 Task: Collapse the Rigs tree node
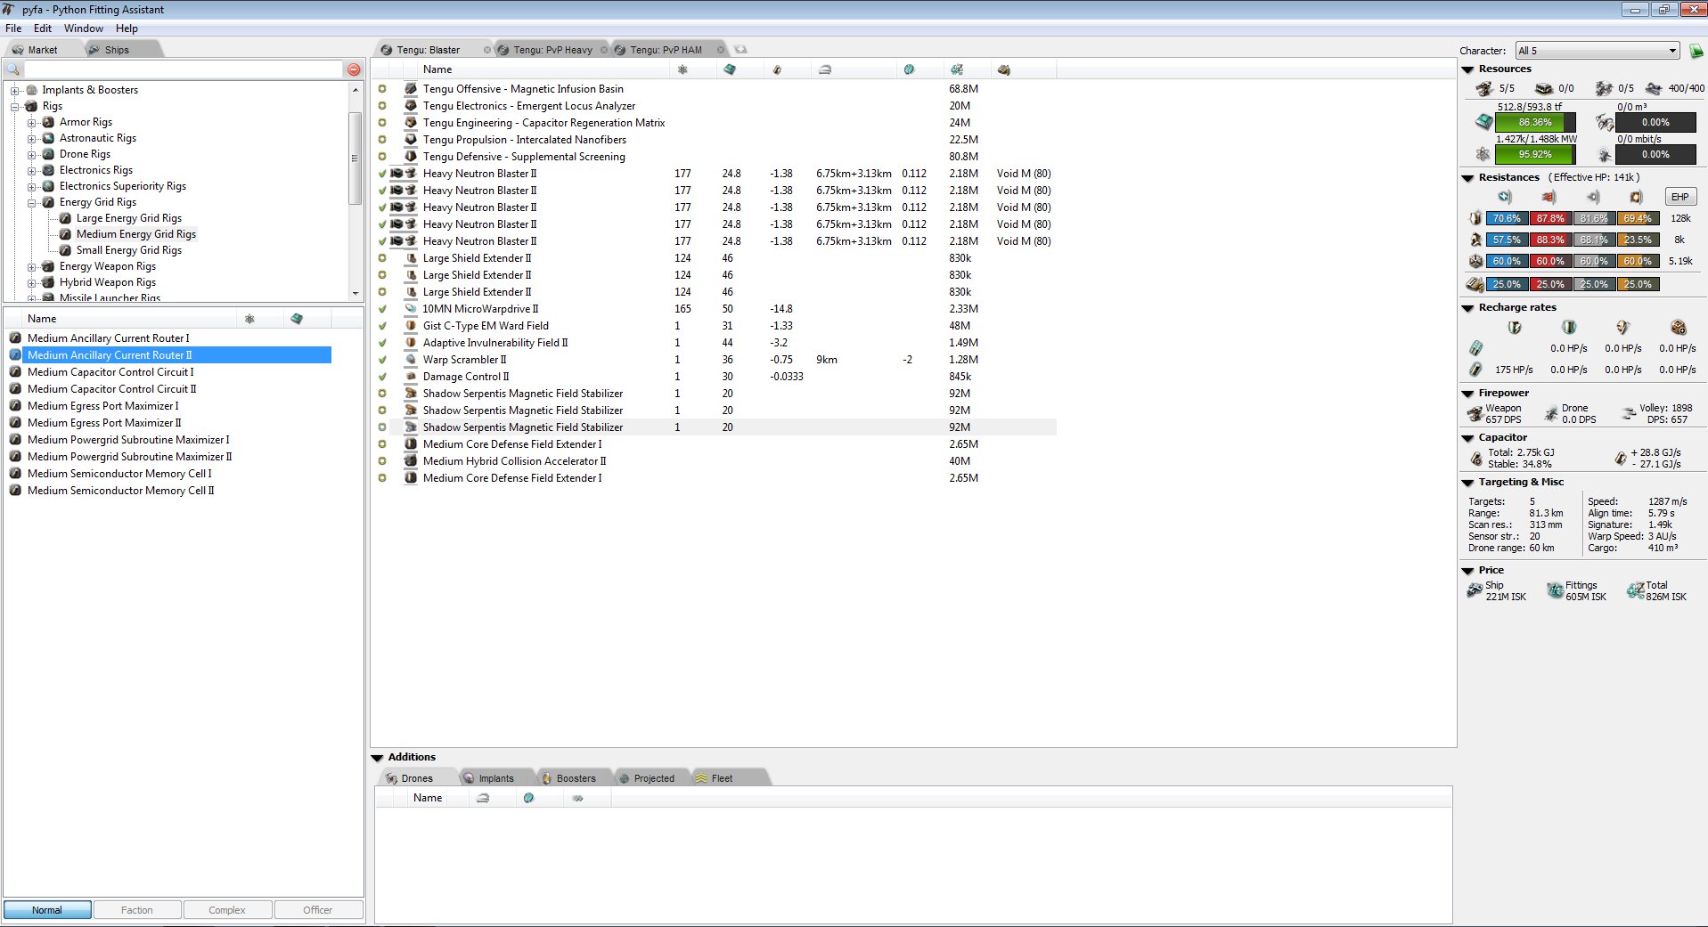pos(15,106)
